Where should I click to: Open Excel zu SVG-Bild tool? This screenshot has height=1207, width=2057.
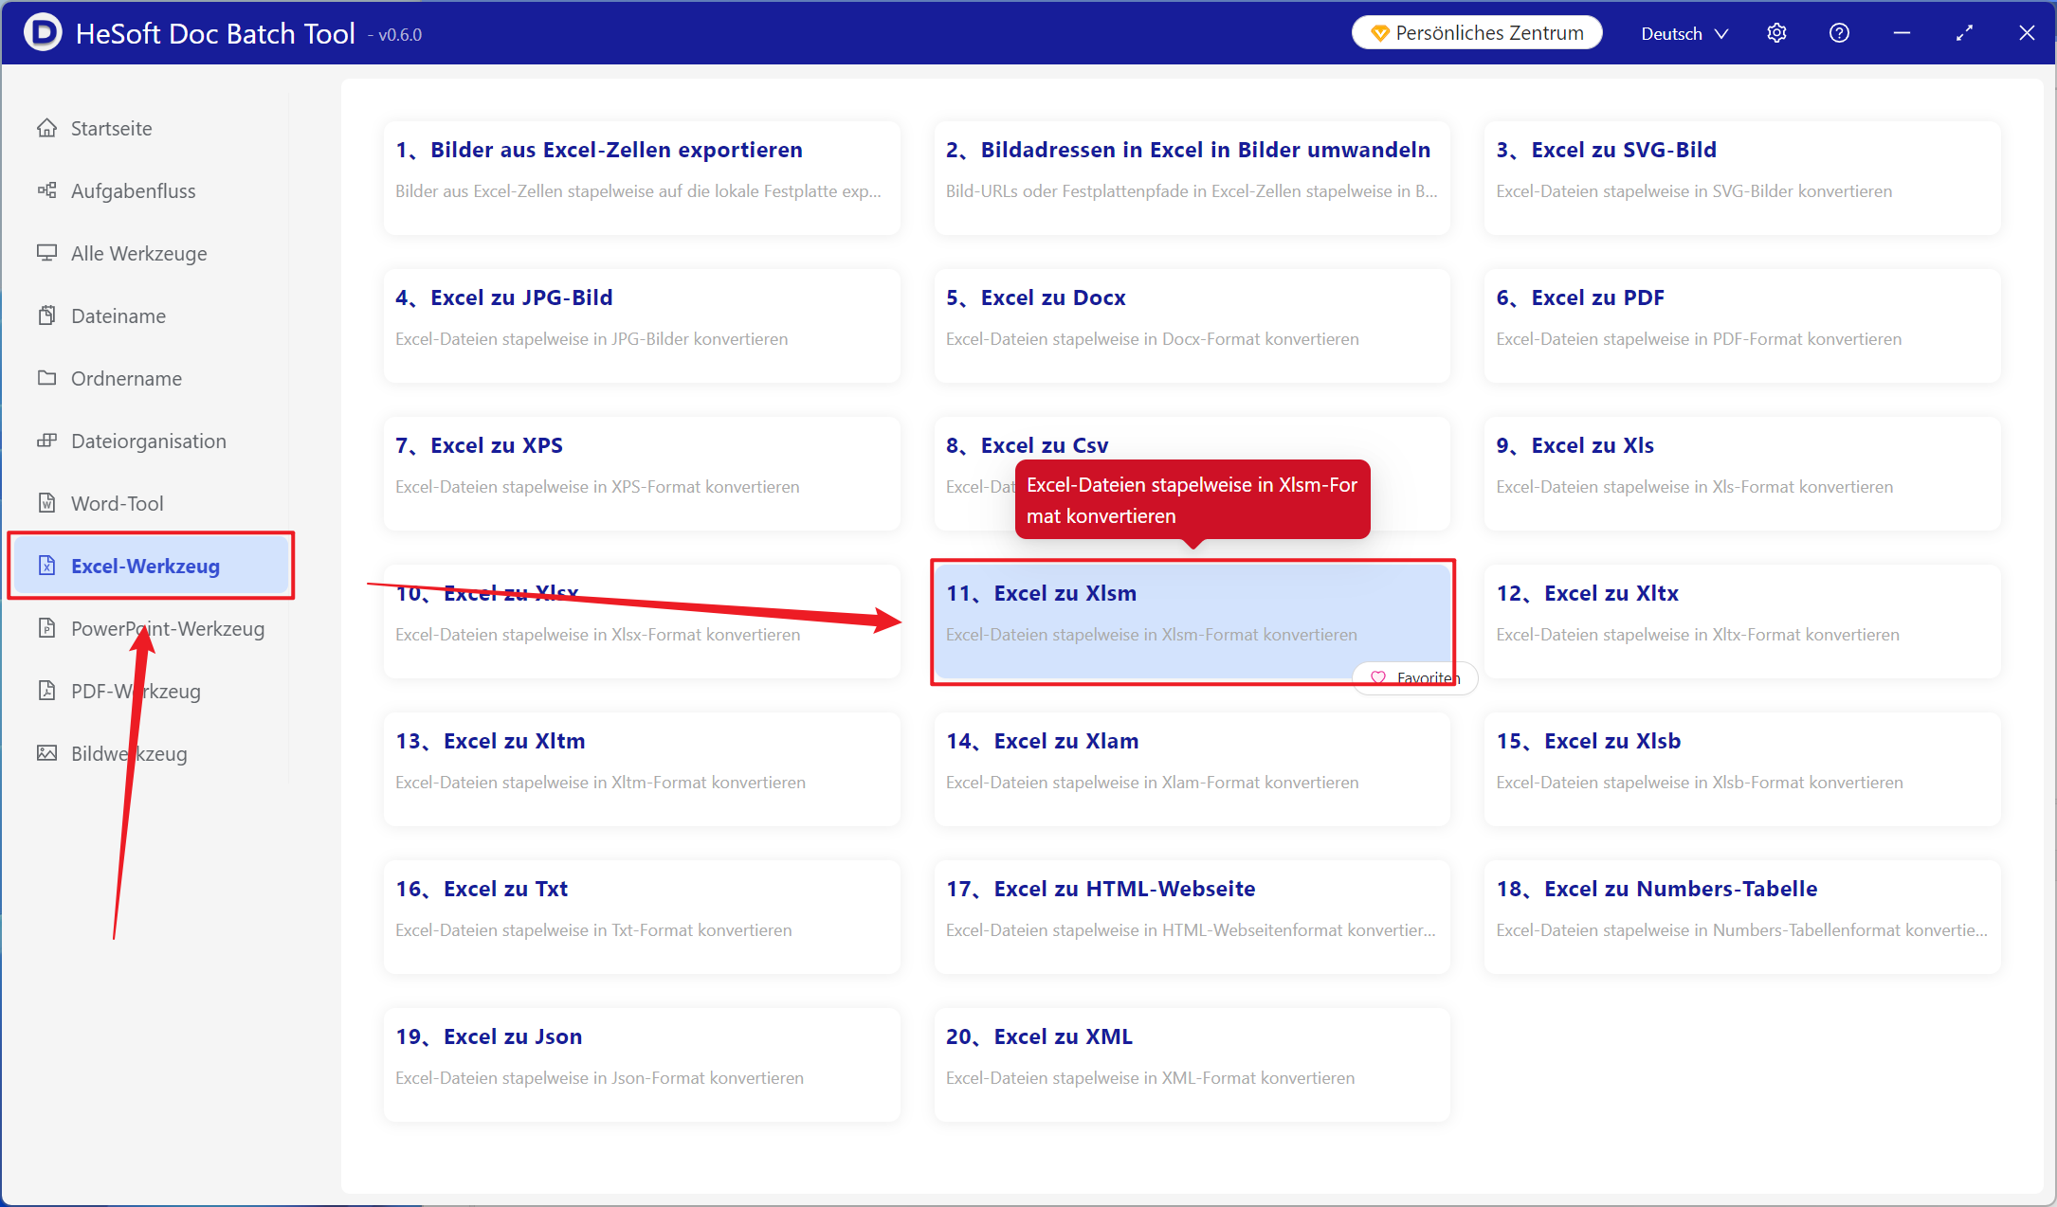point(1742,178)
